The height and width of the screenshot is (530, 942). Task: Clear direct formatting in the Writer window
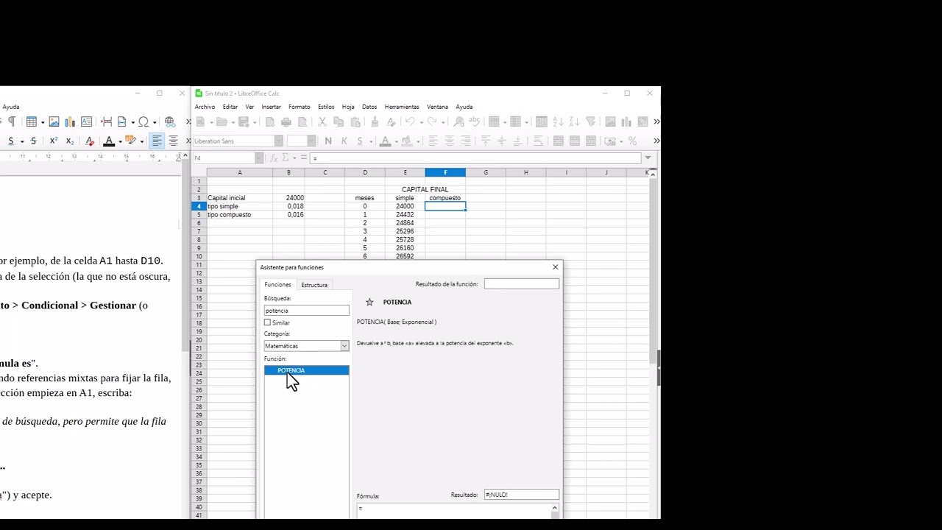point(90,141)
